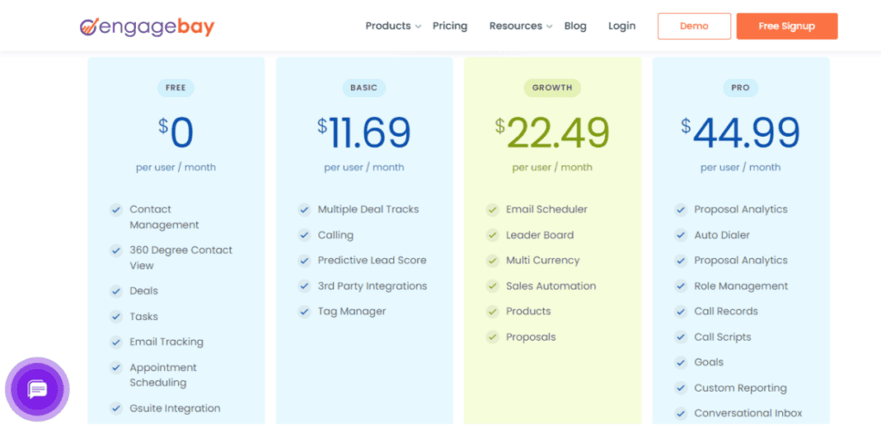This screenshot has height=438, width=881.
Task: Click the Free Signup button
Action: click(x=787, y=26)
